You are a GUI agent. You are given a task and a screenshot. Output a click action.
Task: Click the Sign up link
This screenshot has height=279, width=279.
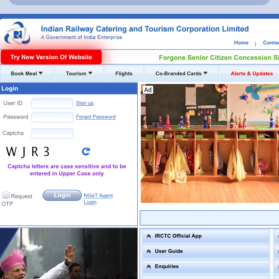coord(85,103)
